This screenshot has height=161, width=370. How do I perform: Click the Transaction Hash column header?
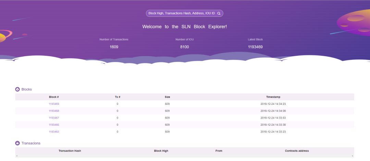[70, 151]
